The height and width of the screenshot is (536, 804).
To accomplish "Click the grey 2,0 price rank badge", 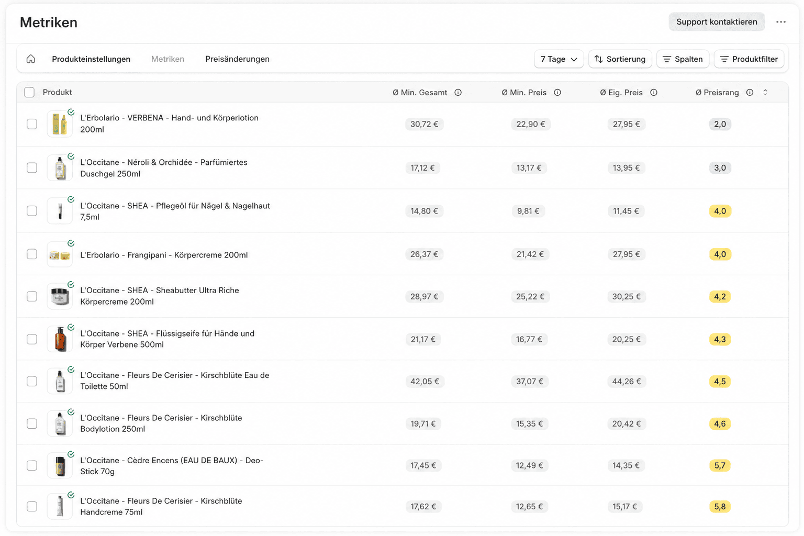I will click(720, 124).
